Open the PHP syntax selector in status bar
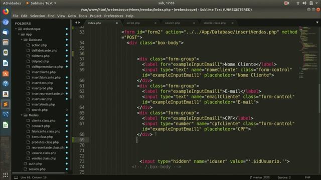Image resolution: width=321 pixels, height=180 pixels. (307, 177)
